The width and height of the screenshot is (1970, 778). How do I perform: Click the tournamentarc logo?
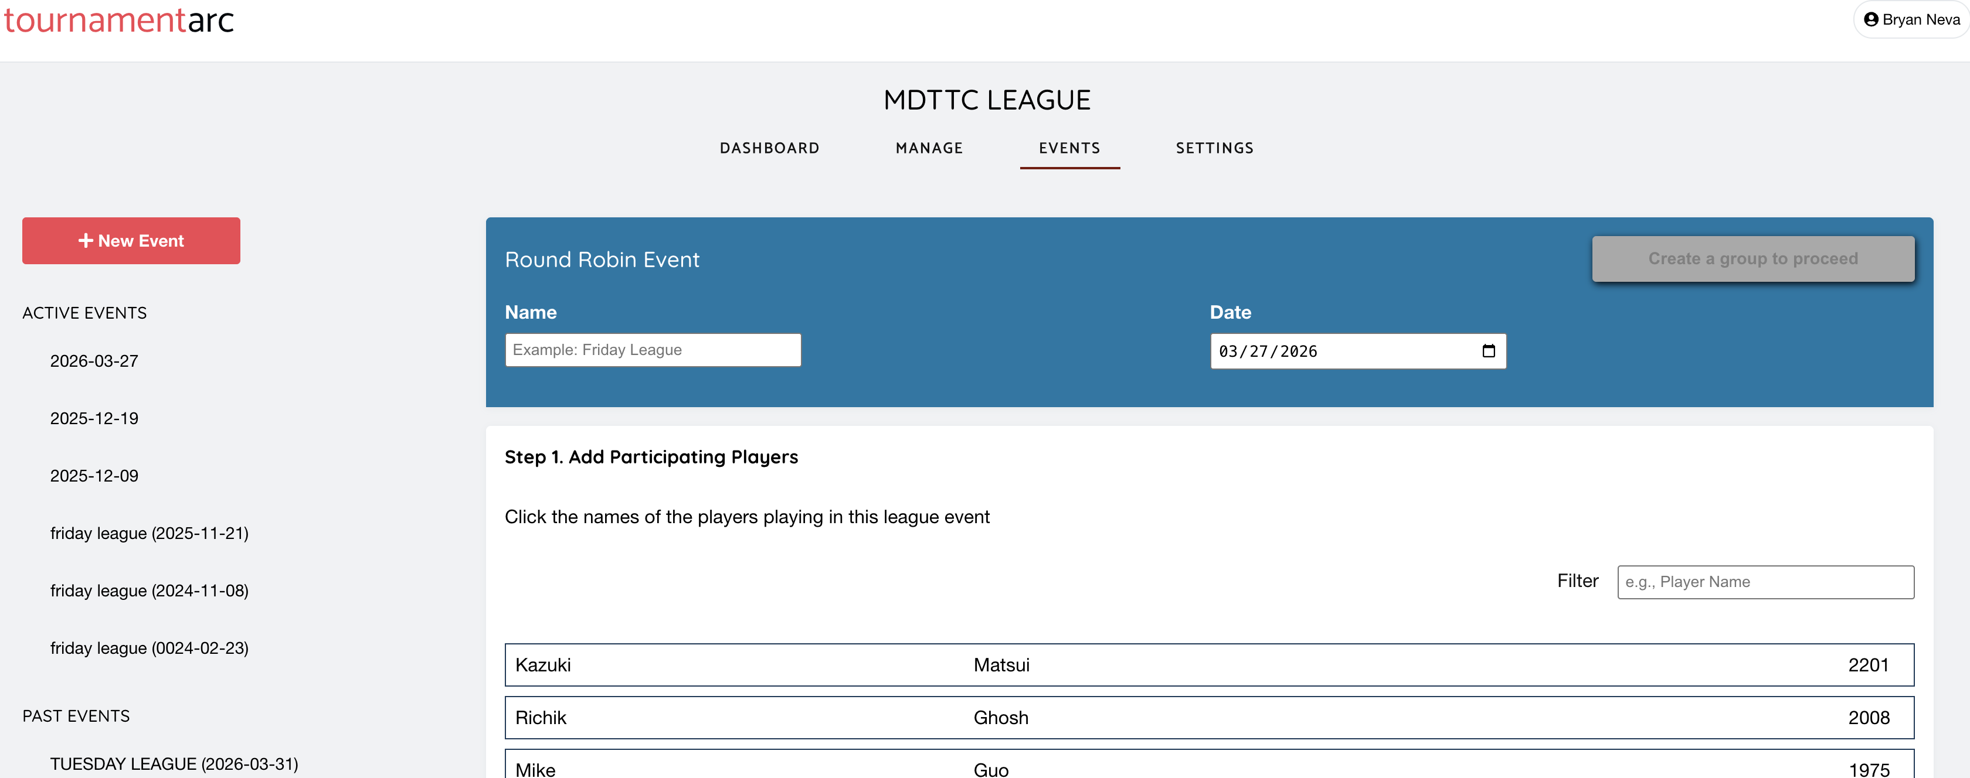(118, 21)
